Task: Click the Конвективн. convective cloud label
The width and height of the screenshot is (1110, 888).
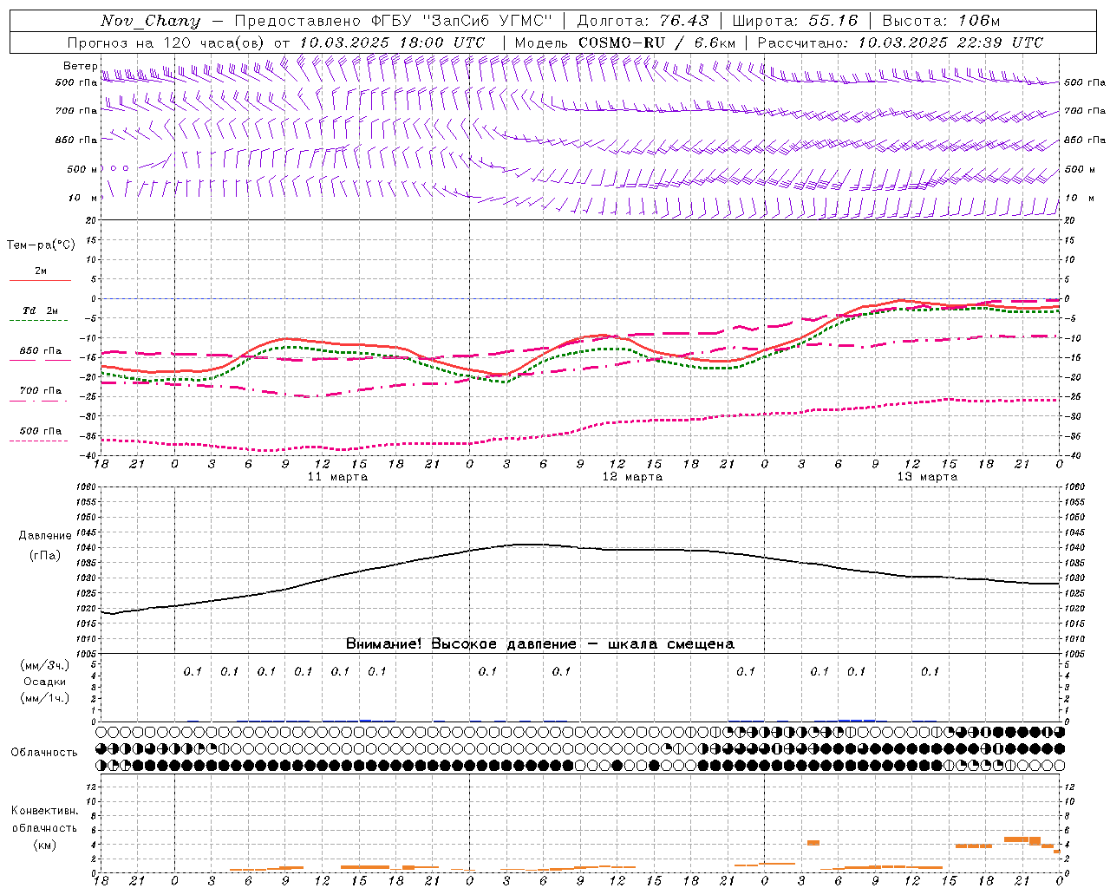Action: click(45, 811)
